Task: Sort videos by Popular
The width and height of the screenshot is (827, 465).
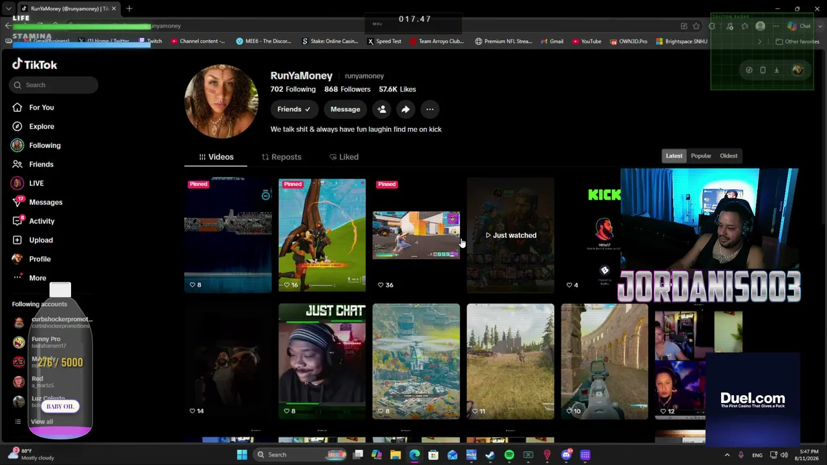Action: [701, 156]
